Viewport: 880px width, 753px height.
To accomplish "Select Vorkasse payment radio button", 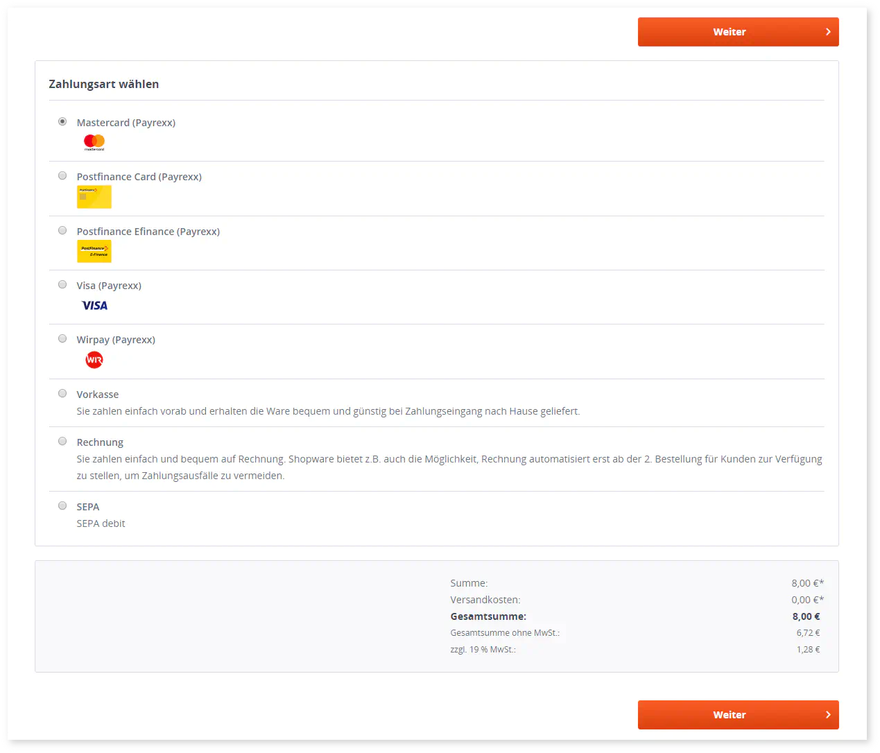I will [62, 393].
